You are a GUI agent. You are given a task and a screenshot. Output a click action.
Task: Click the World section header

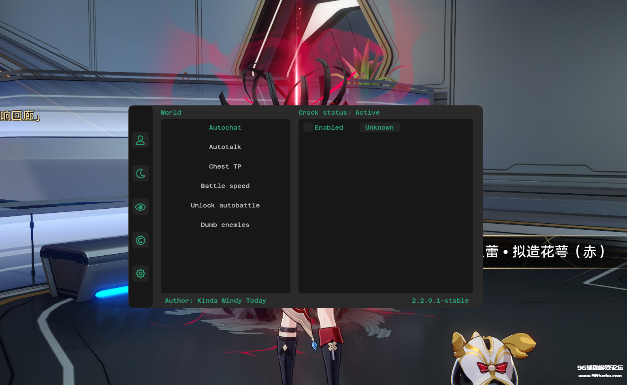171,113
